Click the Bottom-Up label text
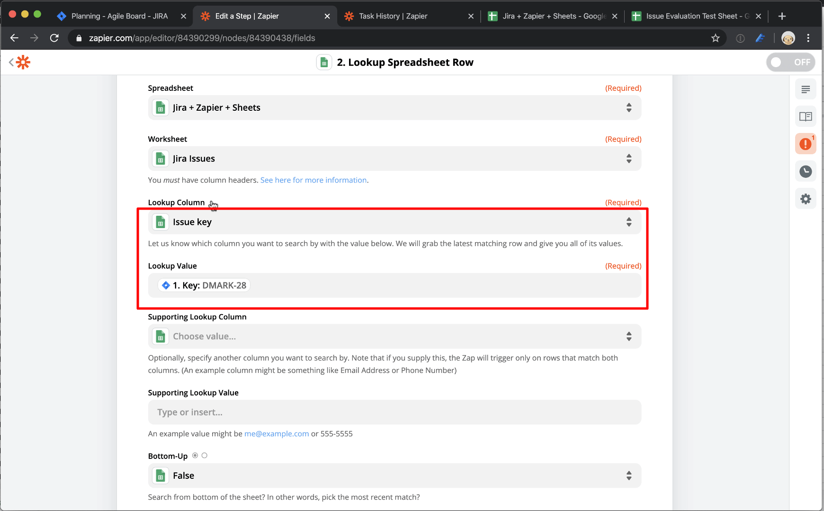Image resolution: width=824 pixels, height=511 pixels. point(168,456)
